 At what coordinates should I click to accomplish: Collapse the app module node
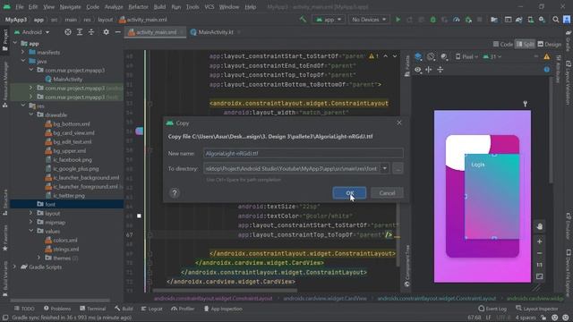(15, 43)
